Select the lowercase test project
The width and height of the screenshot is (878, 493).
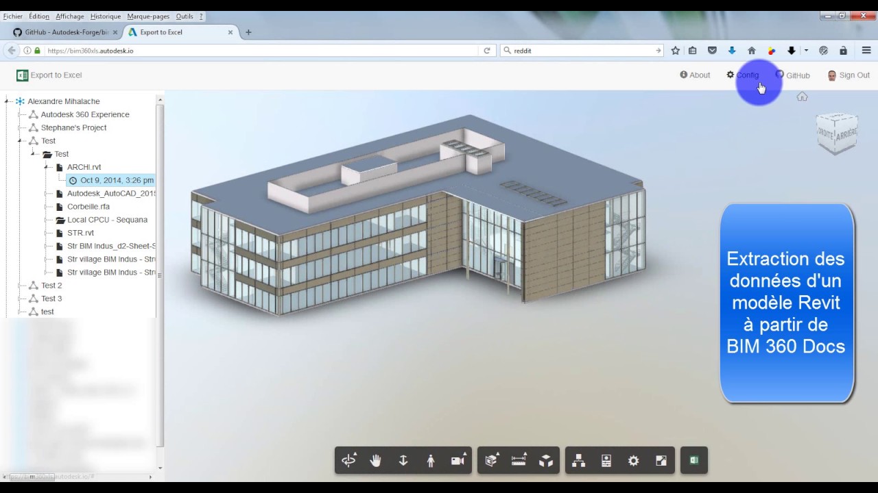[47, 312]
